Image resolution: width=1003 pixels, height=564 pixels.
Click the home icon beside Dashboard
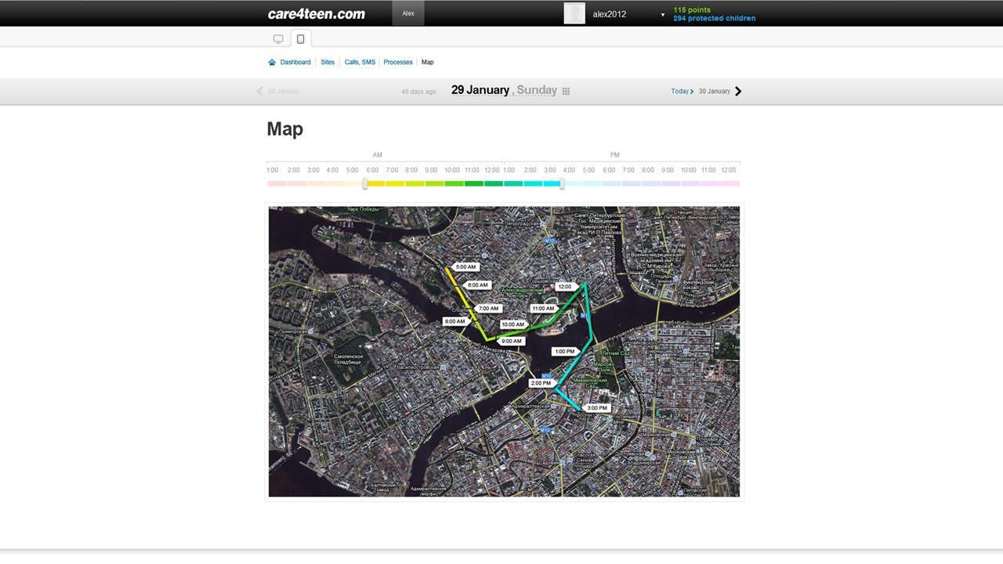272,63
